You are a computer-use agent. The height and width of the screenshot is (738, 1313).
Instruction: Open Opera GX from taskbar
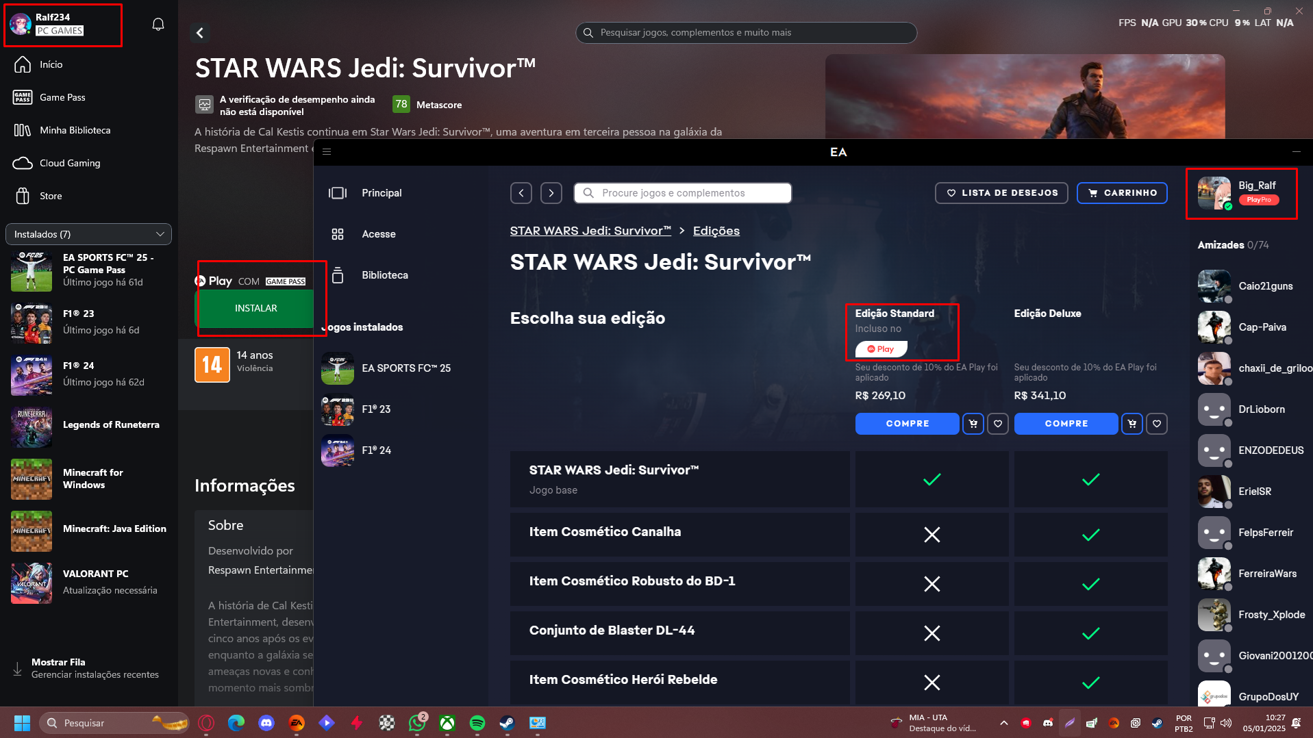click(x=206, y=723)
